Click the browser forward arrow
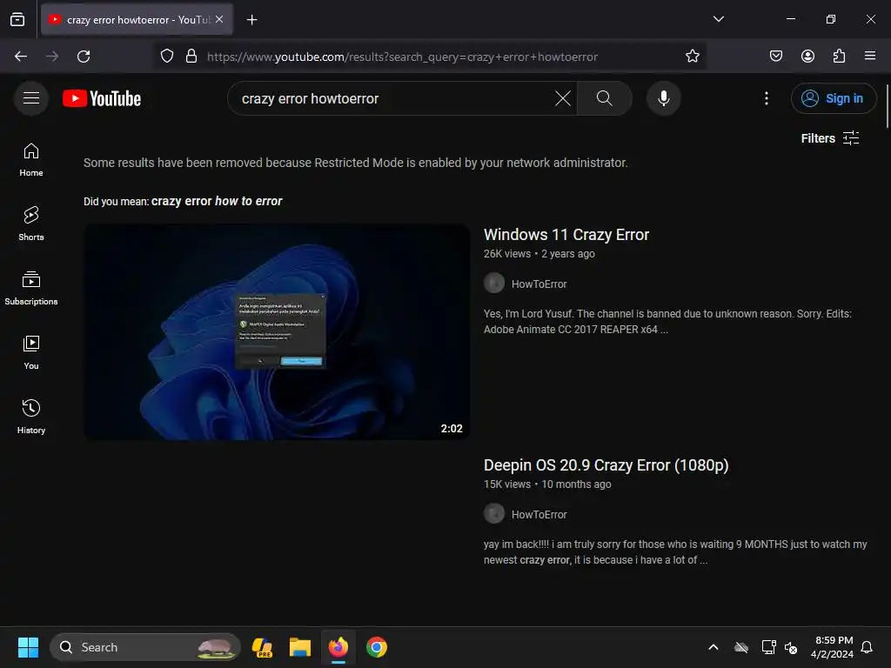The image size is (891, 668). coord(52,57)
